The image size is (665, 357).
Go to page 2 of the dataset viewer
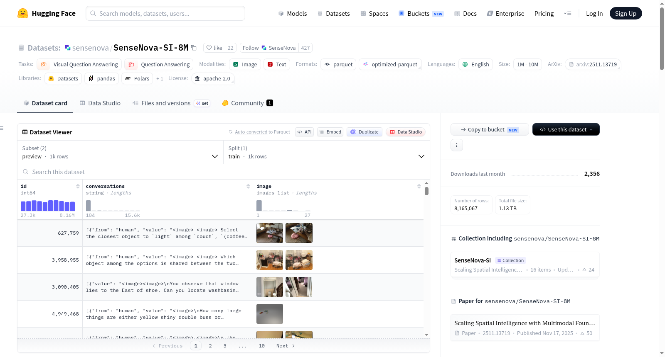coord(210,346)
